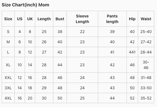Select the Size column header
This screenshot has height=107, width=157.
click(8, 19)
